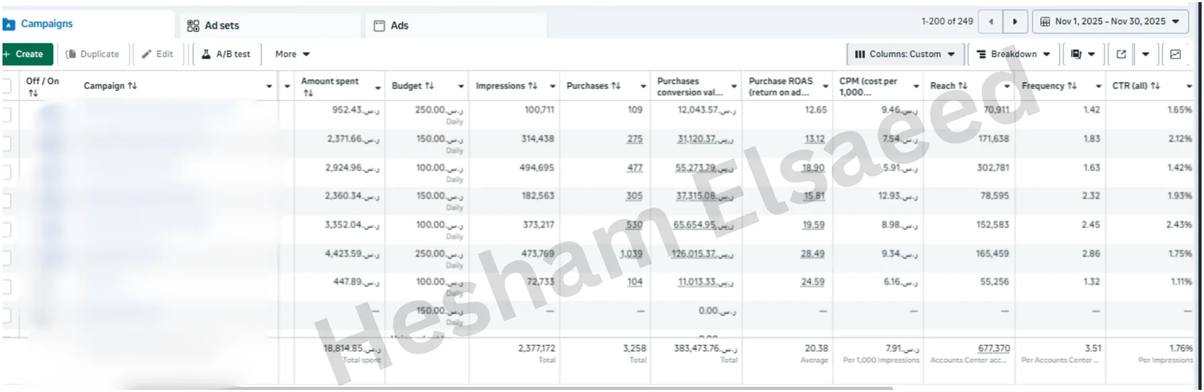The width and height of the screenshot is (1204, 392).
Task: Switch to the Campaigns tab
Action: (x=87, y=24)
